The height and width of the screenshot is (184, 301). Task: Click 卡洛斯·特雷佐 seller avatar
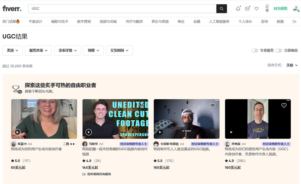(156, 144)
